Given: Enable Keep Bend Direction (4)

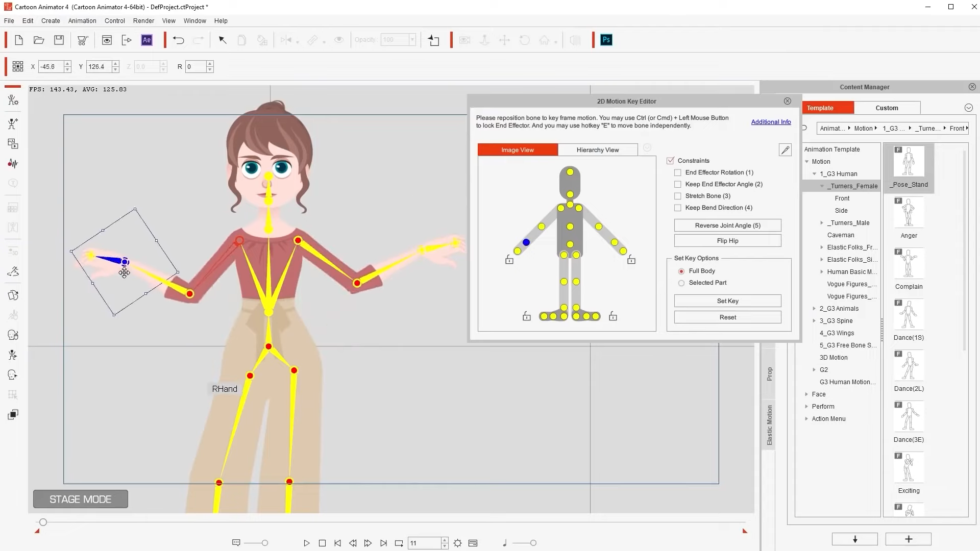Looking at the screenshot, I should (x=678, y=208).
